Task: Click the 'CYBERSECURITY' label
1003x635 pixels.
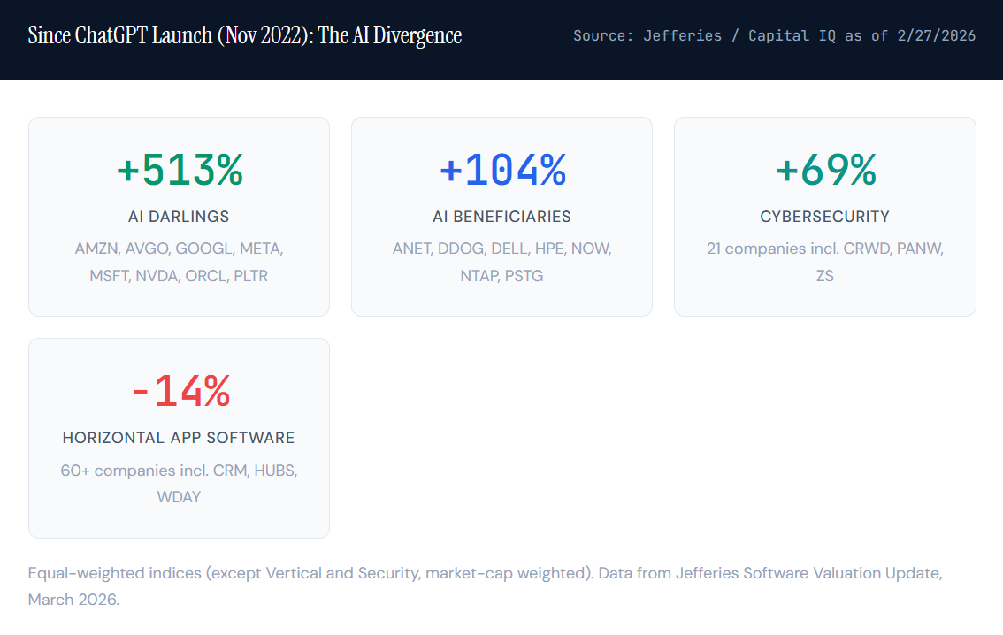Action: click(x=825, y=217)
